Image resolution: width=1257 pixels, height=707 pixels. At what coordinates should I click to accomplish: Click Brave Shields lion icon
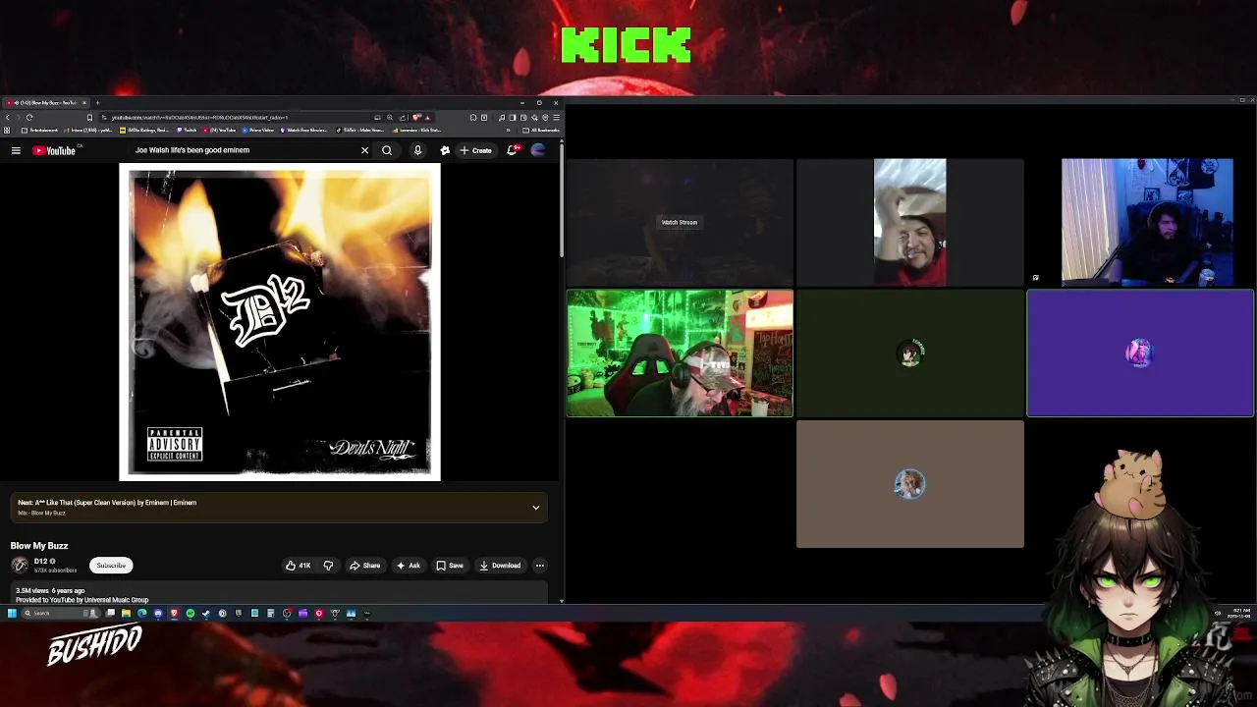tap(415, 117)
